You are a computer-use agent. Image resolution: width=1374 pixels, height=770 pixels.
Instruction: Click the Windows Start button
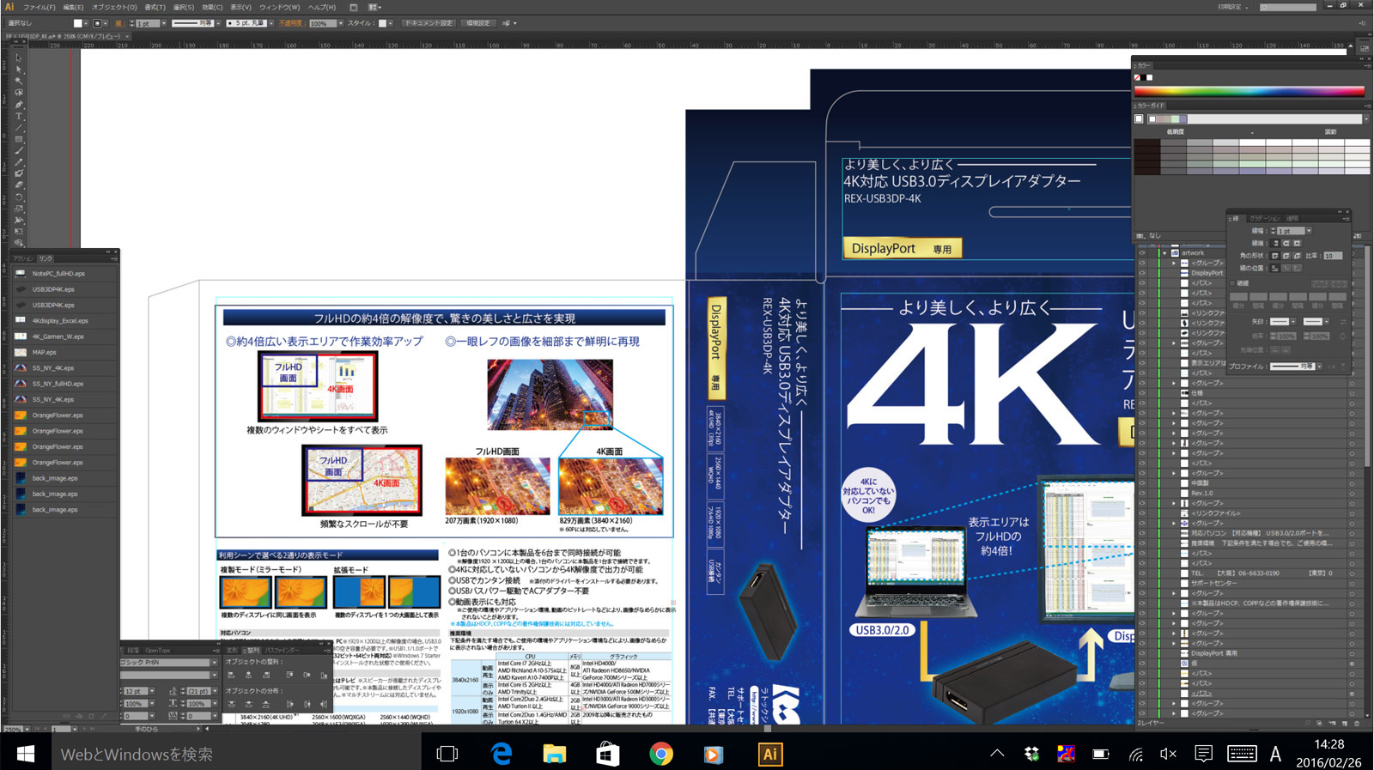[x=25, y=754]
